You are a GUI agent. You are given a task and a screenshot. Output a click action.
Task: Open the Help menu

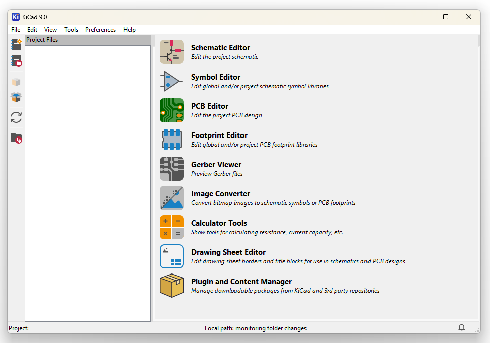click(129, 30)
